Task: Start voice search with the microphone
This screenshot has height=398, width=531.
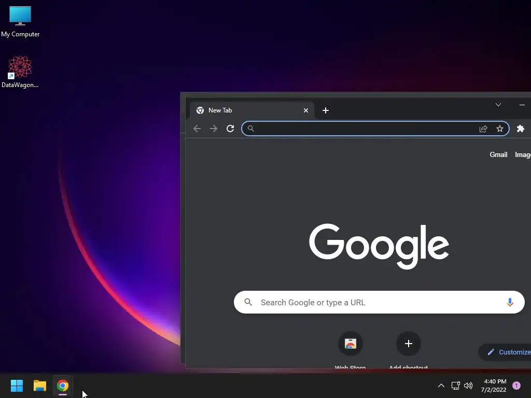Action: (510, 302)
